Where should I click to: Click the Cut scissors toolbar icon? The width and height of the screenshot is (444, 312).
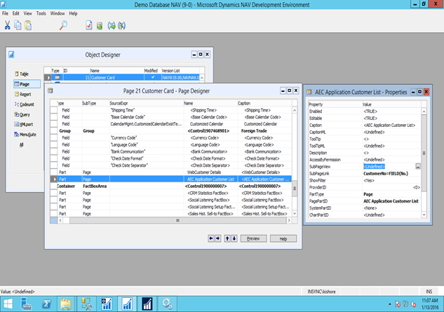point(7,25)
